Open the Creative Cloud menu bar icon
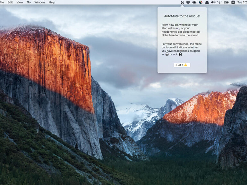 (x=194, y=2)
